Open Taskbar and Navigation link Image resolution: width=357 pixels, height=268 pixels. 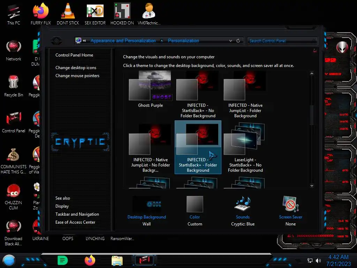click(77, 214)
